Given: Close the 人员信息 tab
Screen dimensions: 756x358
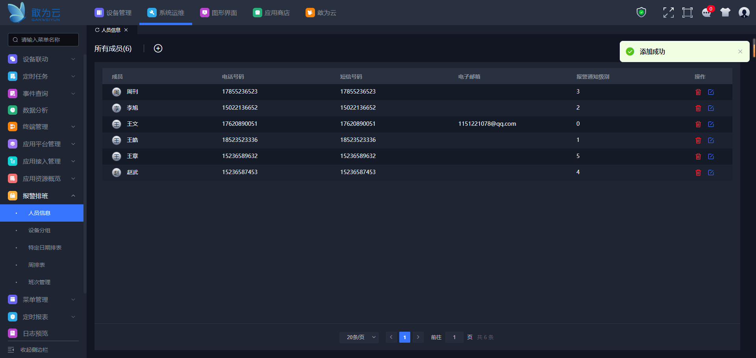Looking at the screenshot, I should pyautogui.click(x=126, y=30).
